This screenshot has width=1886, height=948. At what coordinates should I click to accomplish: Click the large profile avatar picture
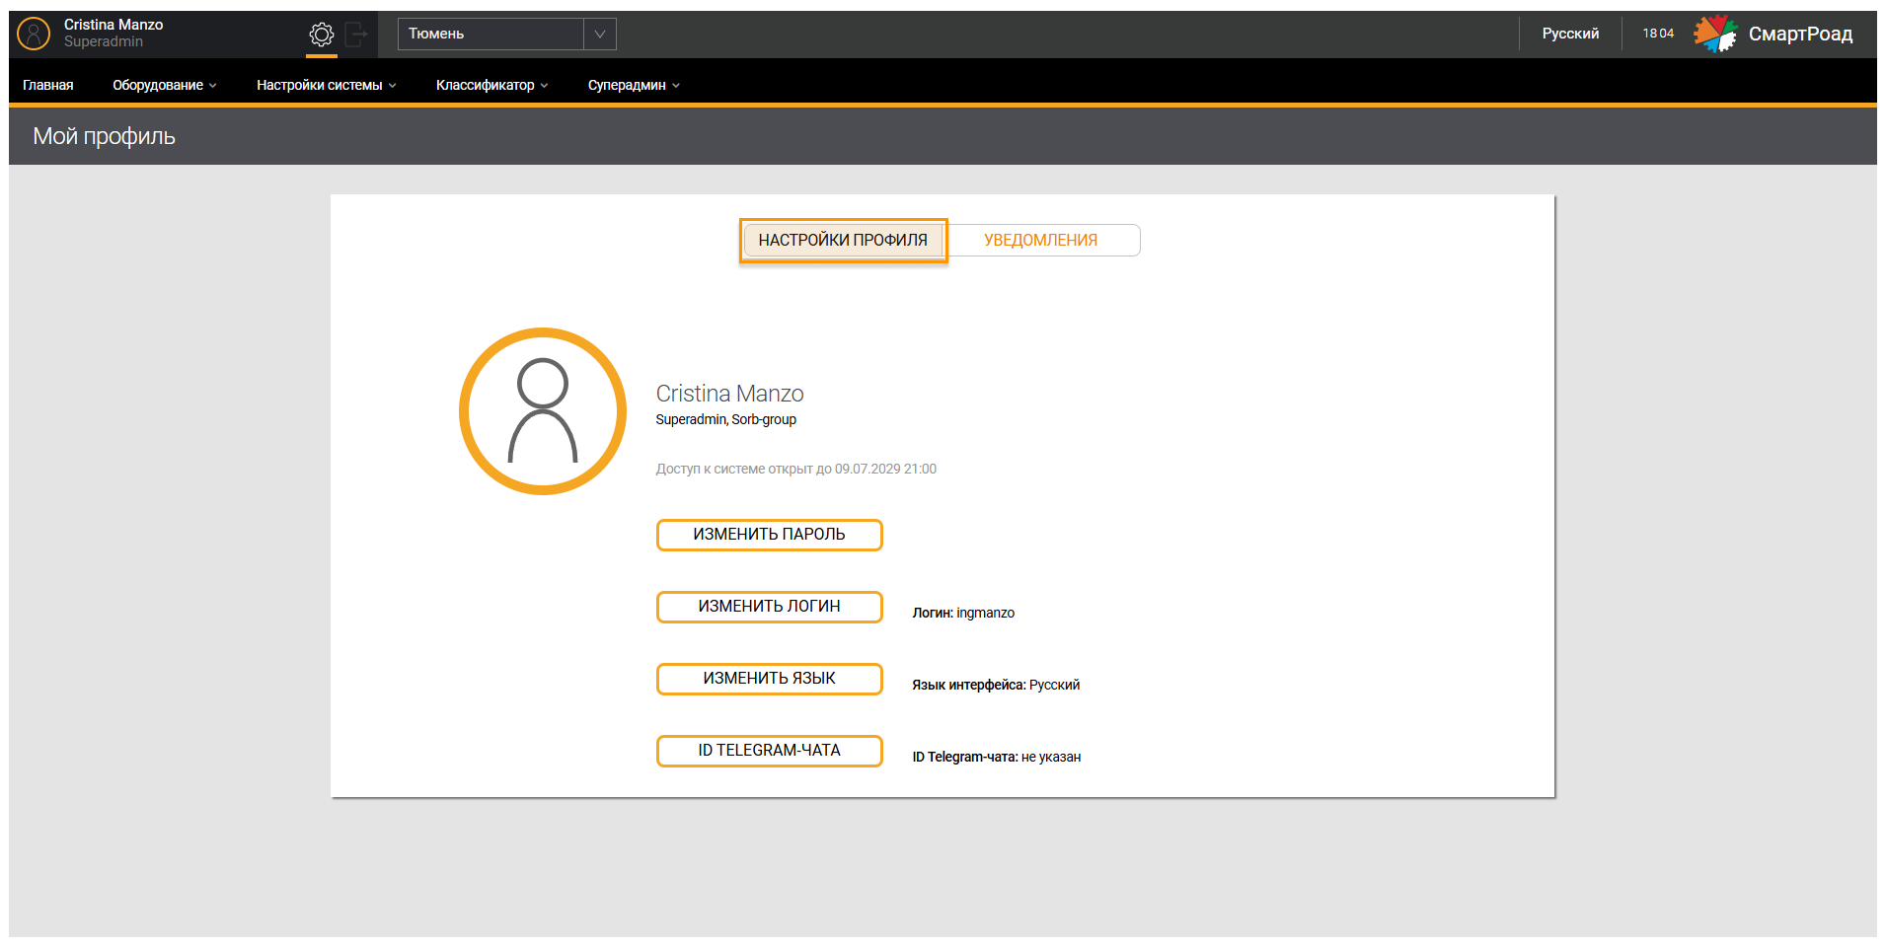point(543,411)
